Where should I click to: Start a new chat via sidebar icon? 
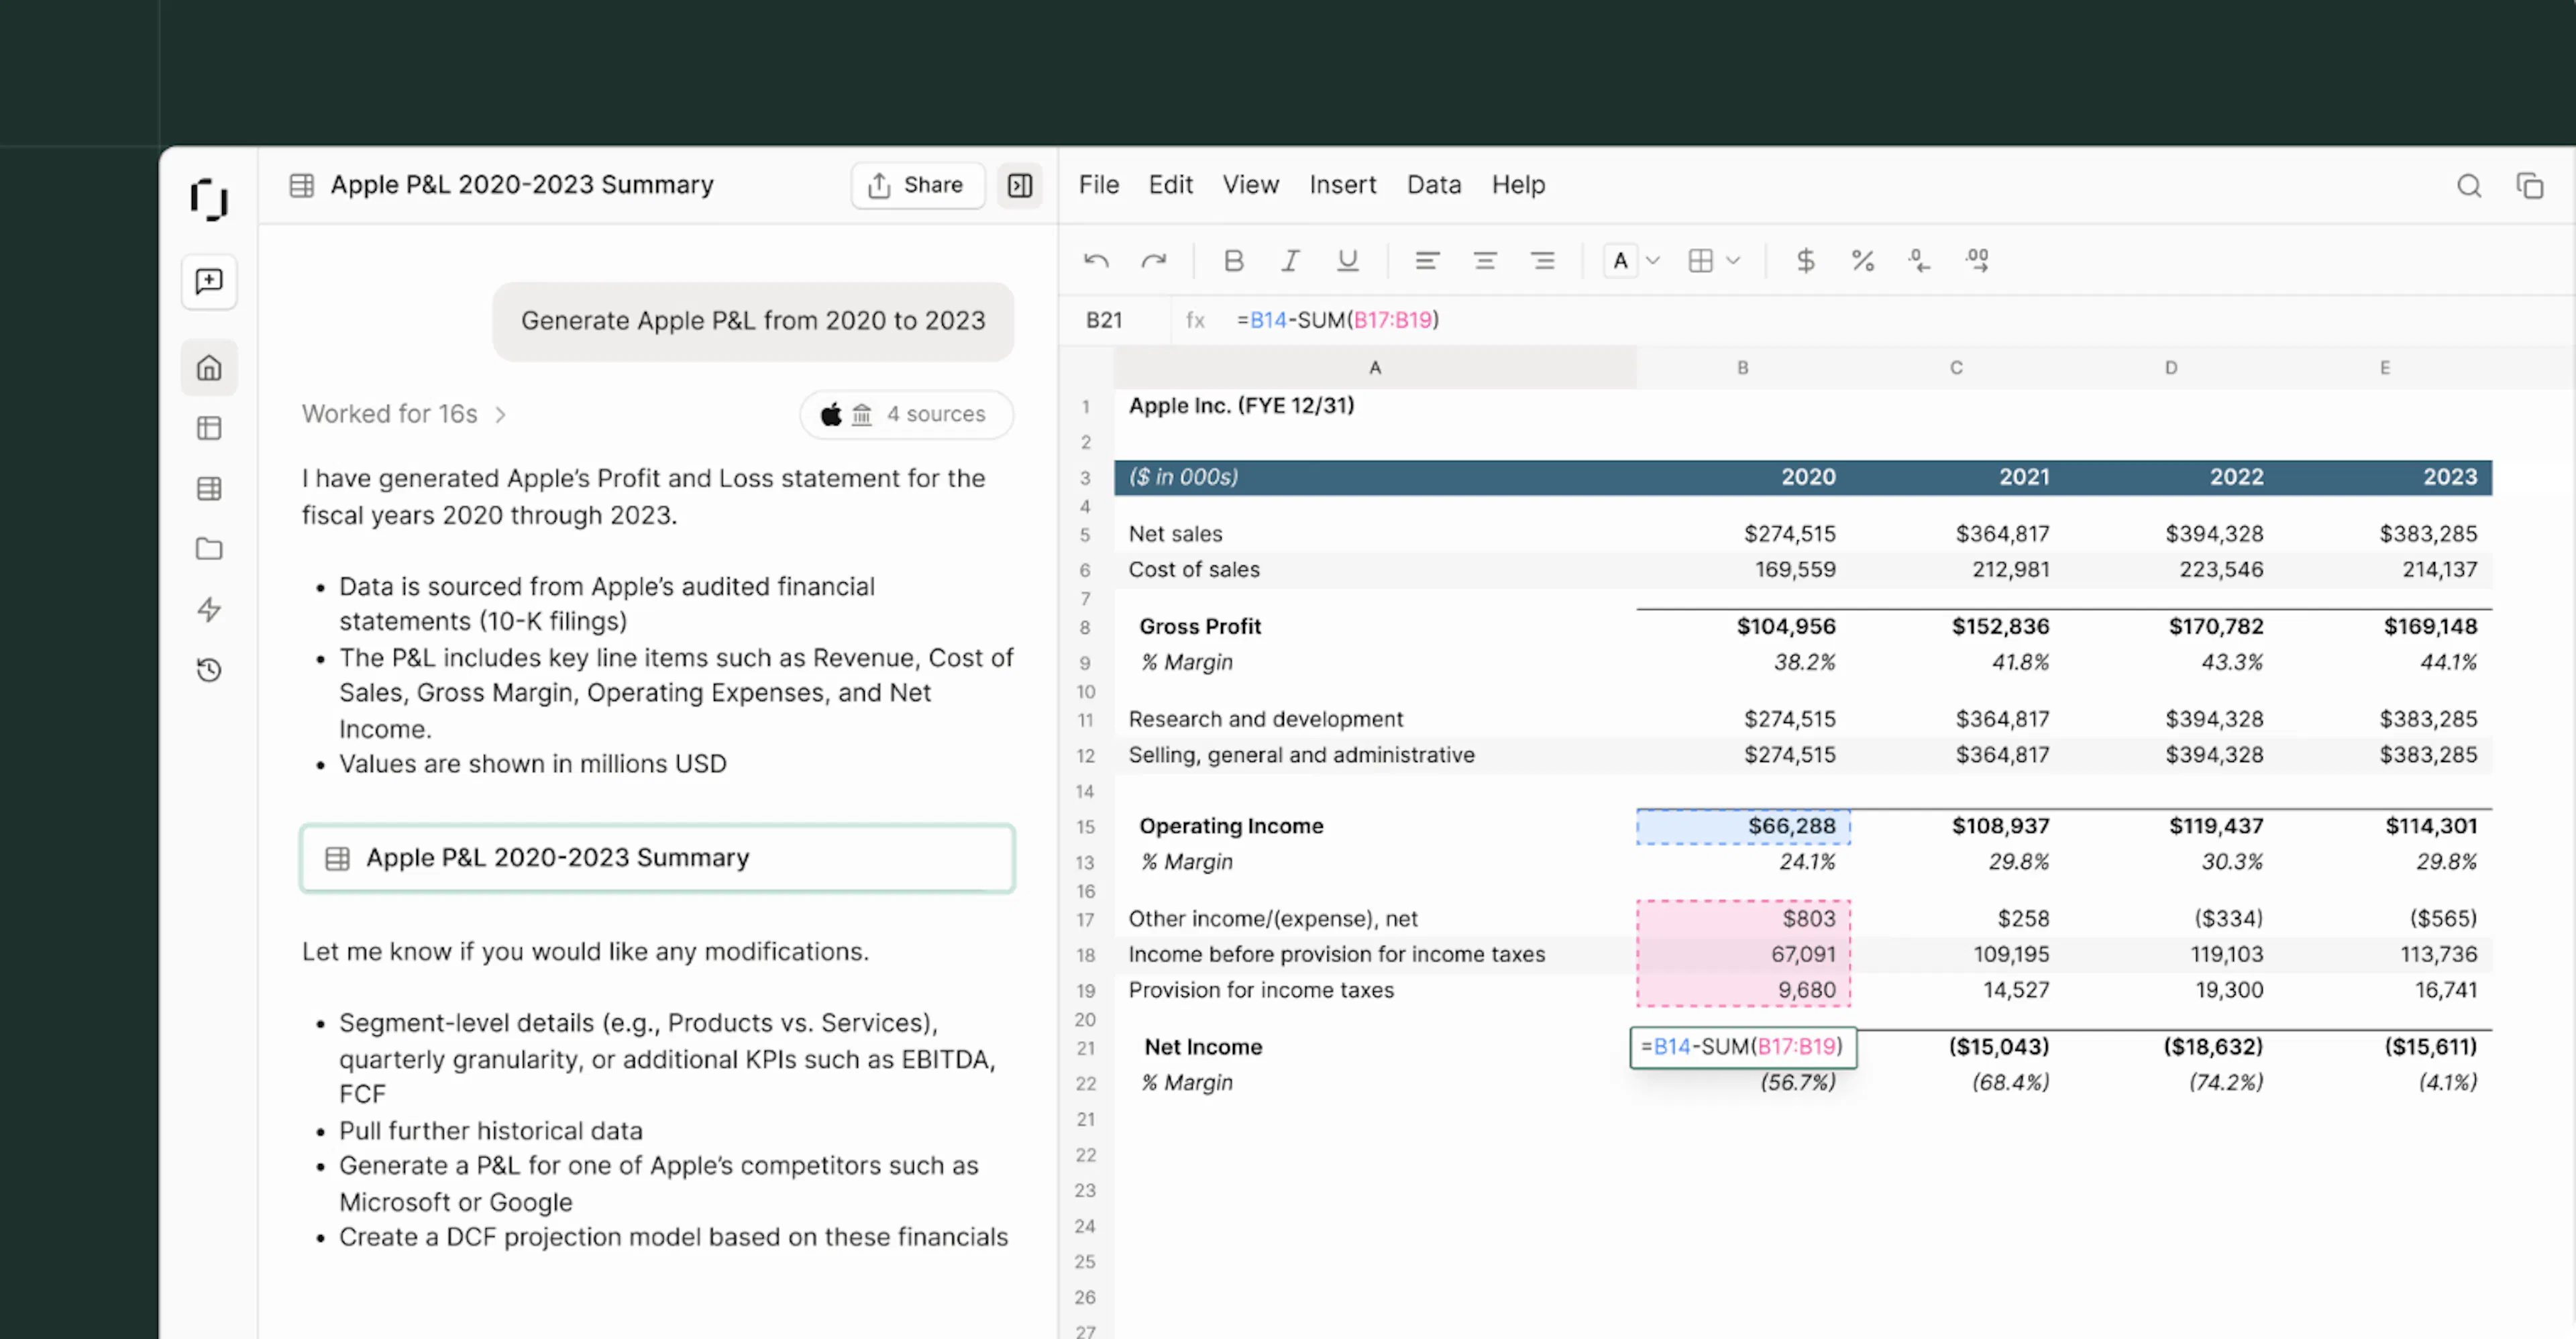(209, 281)
